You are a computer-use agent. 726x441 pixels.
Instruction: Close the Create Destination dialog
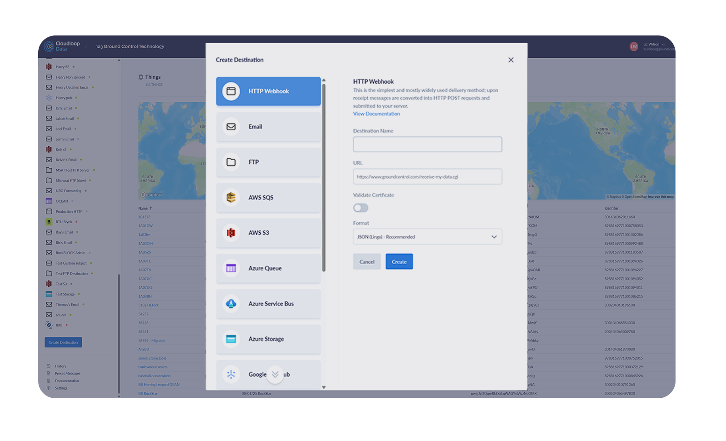[511, 60]
